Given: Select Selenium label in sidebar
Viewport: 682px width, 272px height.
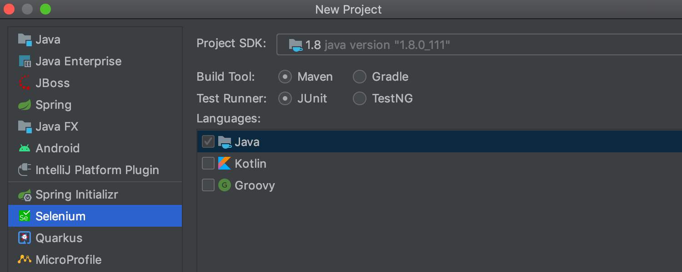Looking at the screenshot, I should point(60,216).
